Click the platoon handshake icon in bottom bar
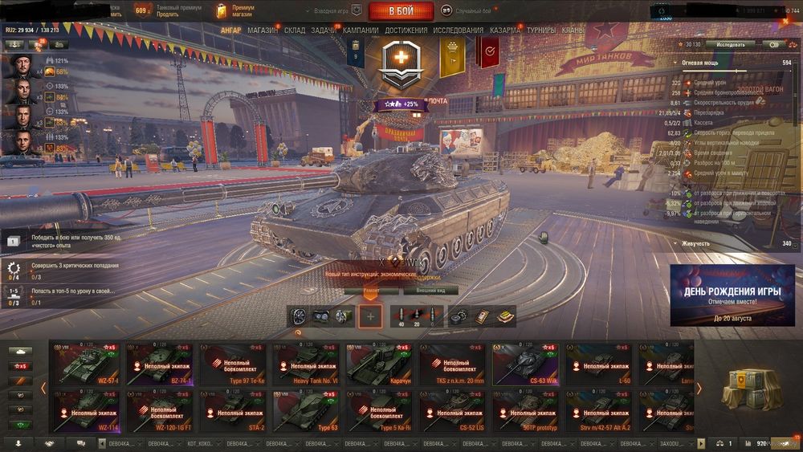Viewport: 803px width, 452px height. (50, 443)
